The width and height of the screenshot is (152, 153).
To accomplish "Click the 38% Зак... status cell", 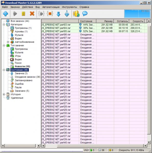I will (88, 28).
